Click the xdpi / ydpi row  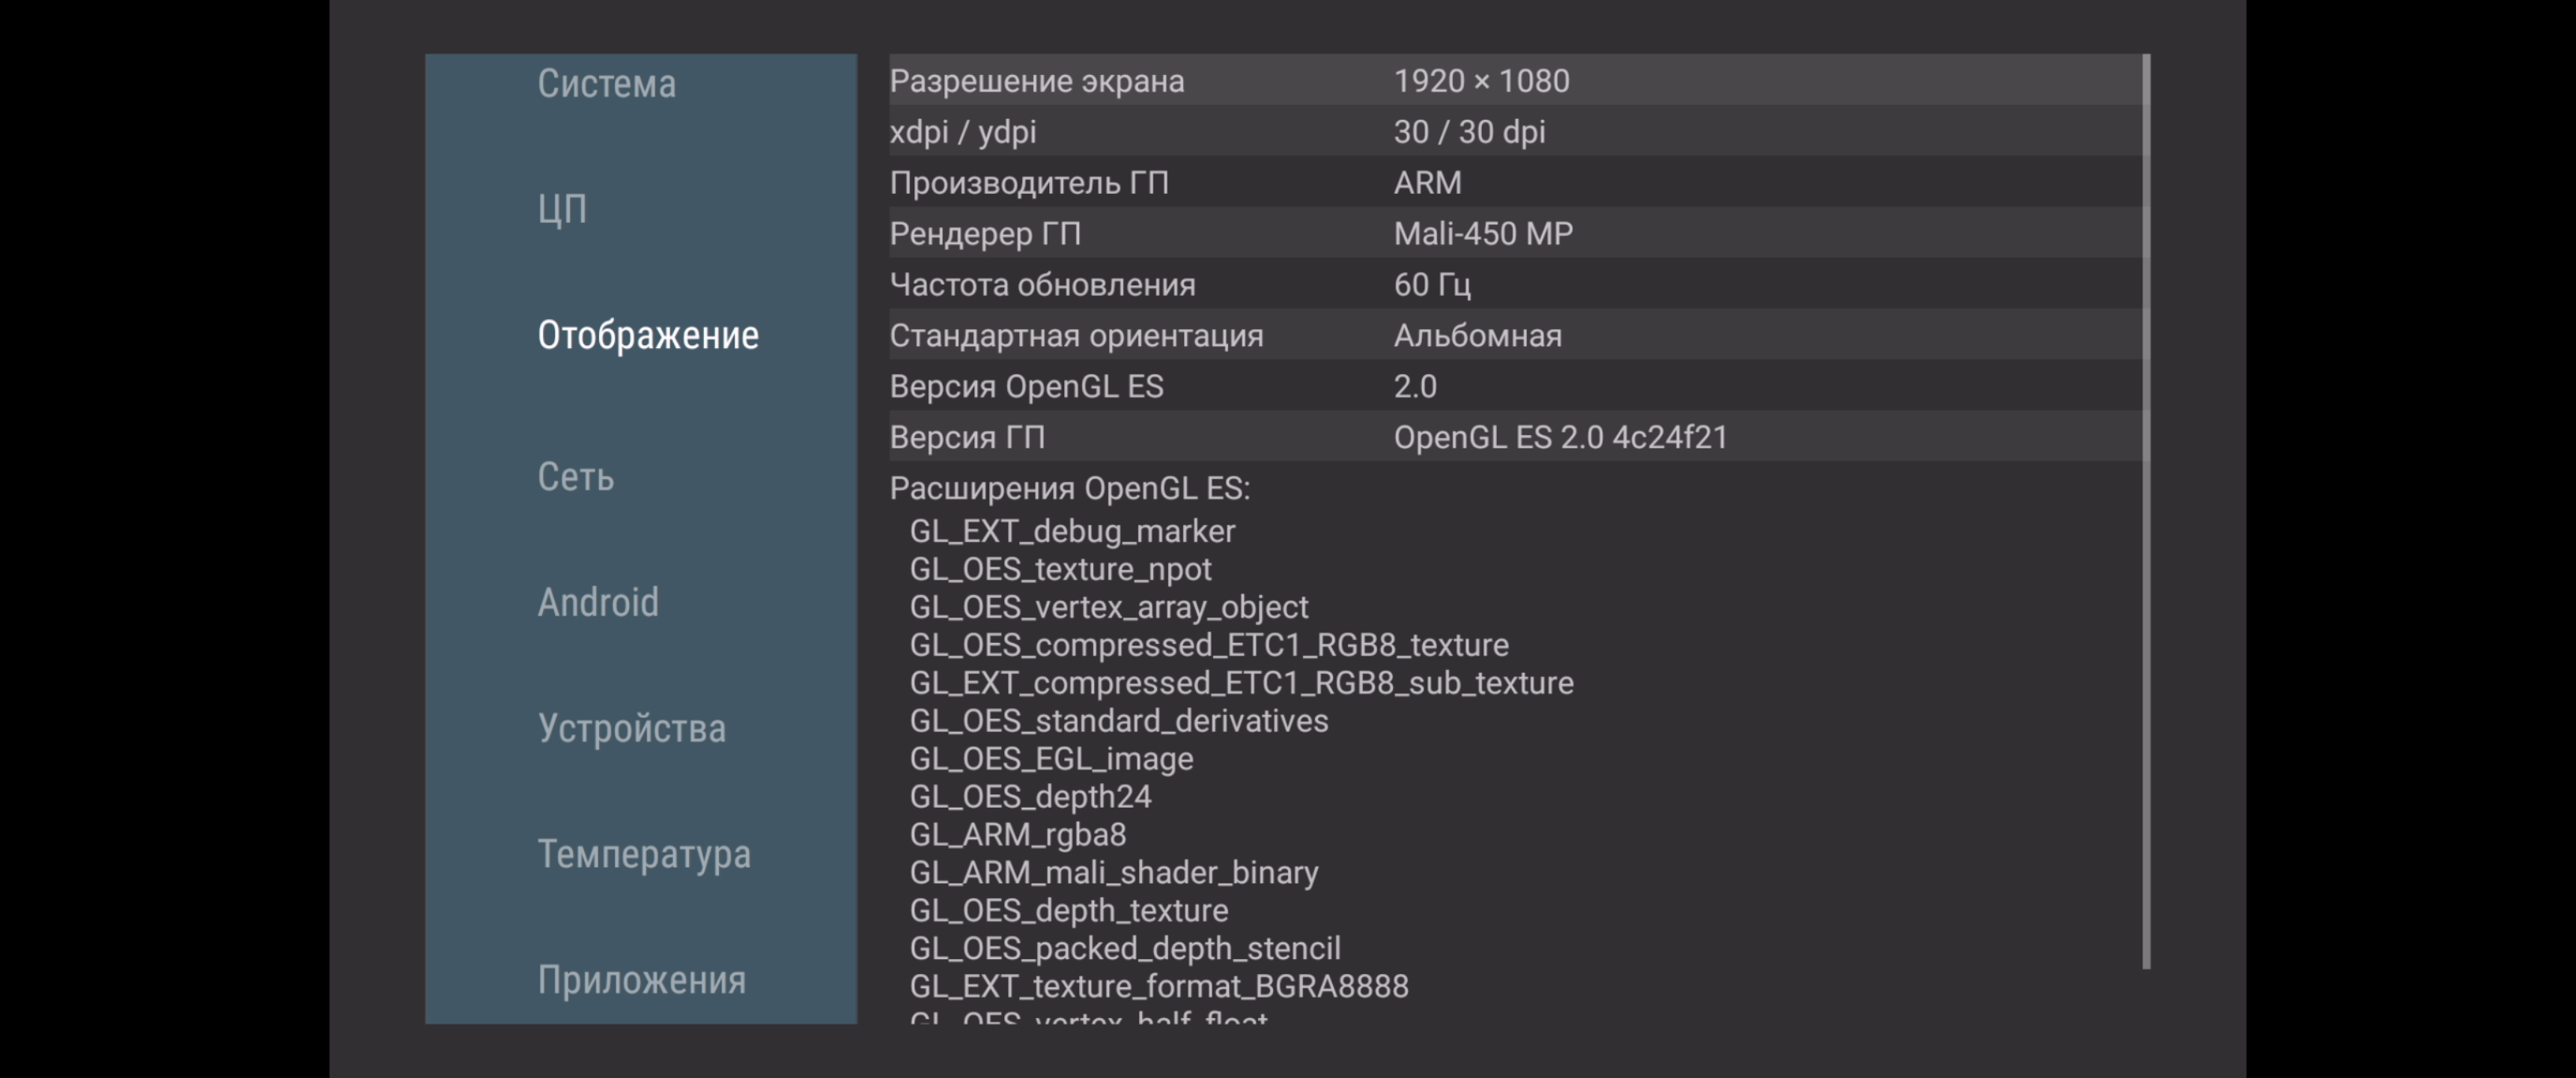coord(1516,132)
